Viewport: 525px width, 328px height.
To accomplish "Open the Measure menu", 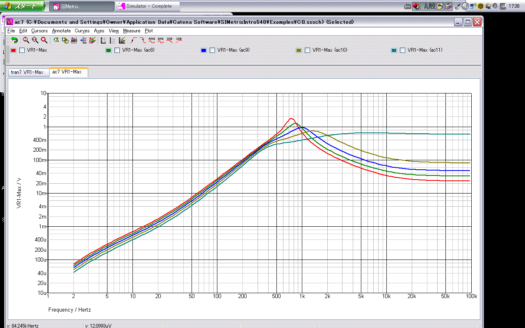I will (132, 31).
